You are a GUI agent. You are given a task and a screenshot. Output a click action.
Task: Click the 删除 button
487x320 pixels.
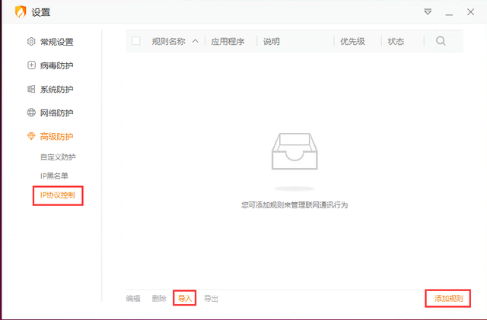click(x=159, y=299)
